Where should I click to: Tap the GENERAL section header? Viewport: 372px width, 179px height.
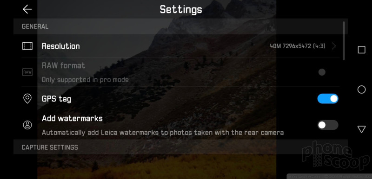[x=35, y=26]
